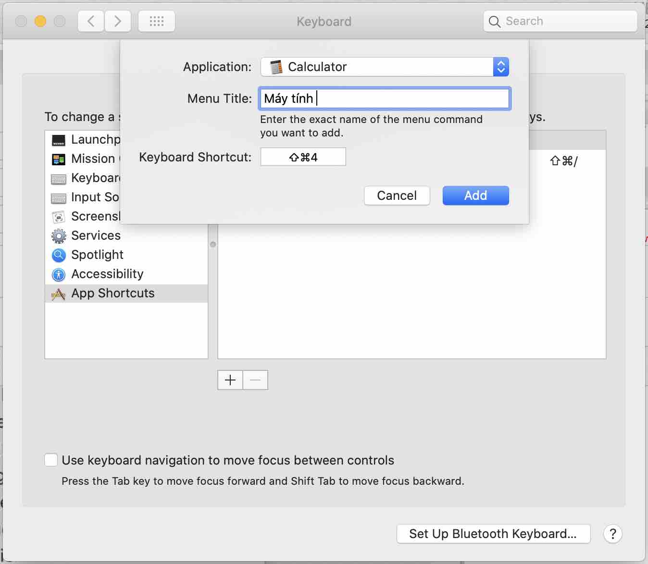
Task: Click Add to save the shortcut
Action: [x=476, y=196]
